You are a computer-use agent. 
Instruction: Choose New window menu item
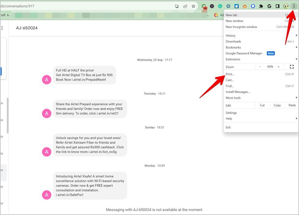261,21
